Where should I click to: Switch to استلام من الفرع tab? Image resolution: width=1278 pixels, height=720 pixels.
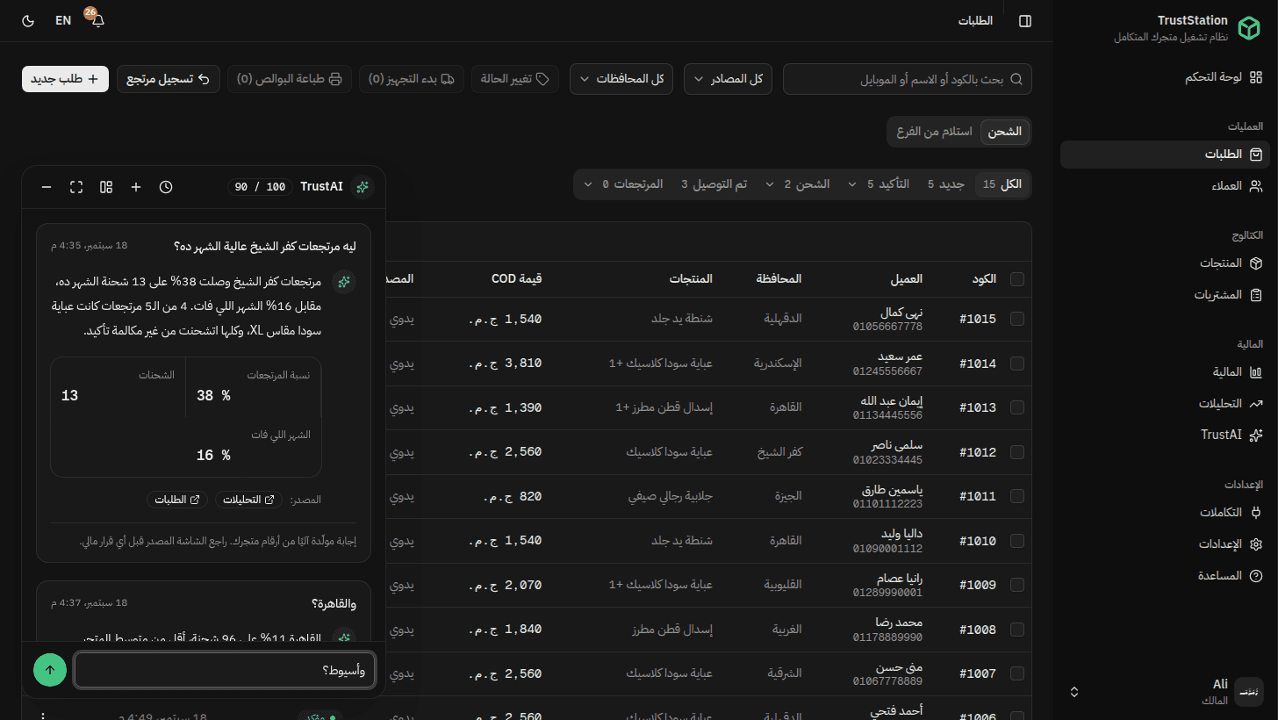click(x=934, y=132)
